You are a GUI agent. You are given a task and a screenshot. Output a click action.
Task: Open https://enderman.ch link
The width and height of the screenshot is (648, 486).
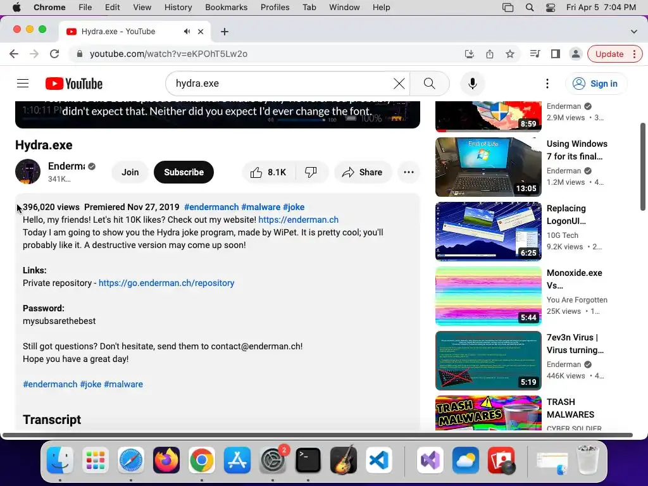[299, 220]
